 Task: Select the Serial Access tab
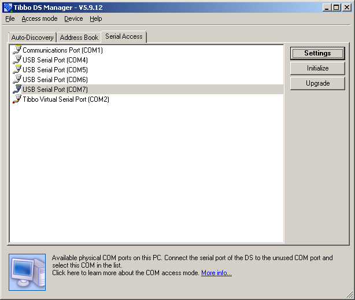click(x=124, y=36)
